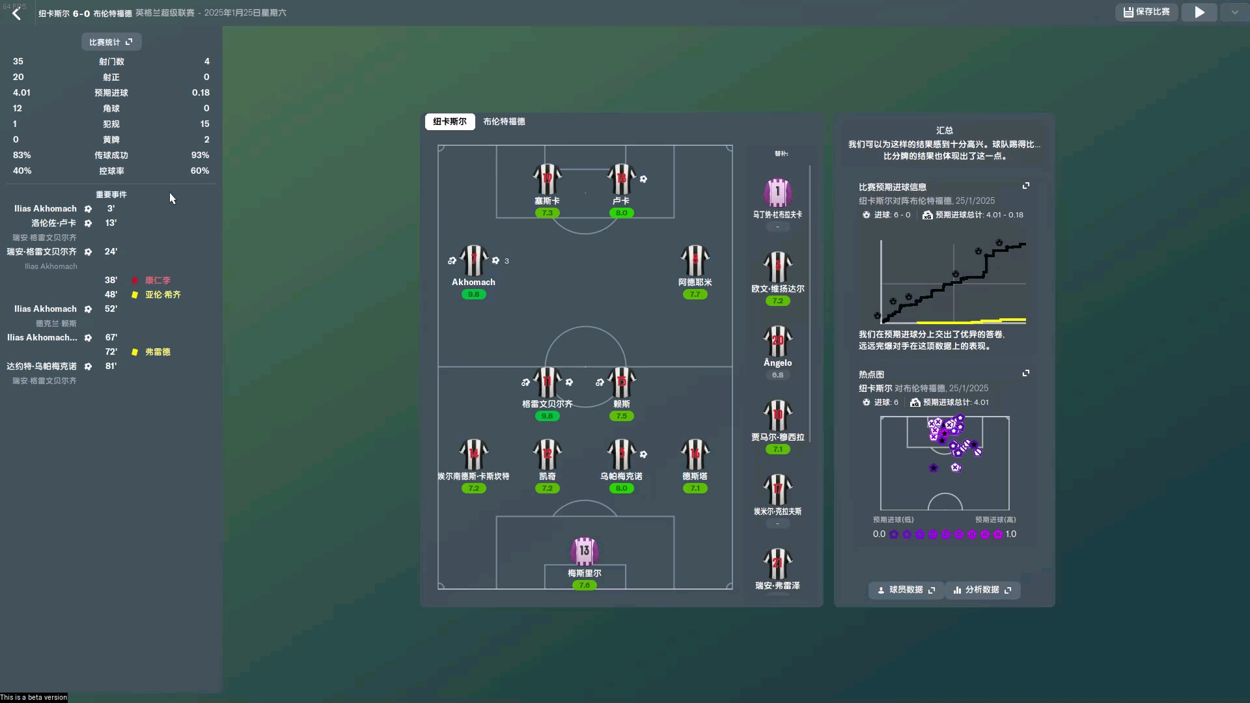Expand 比赛预期进球信息 panel icon

(x=1026, y=186)
